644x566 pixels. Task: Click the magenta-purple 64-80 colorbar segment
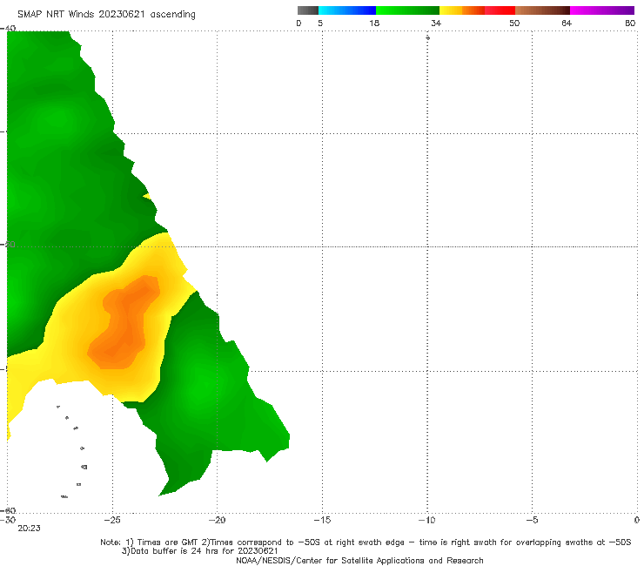point(602,10)
